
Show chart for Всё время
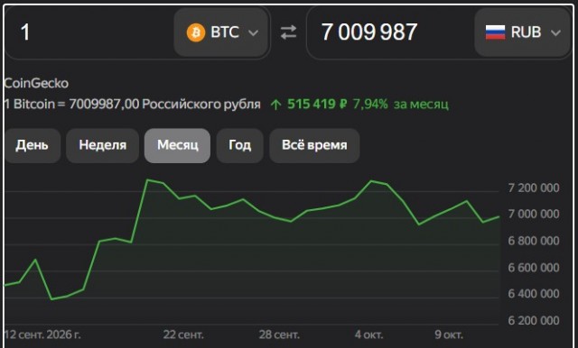(314, 145)
